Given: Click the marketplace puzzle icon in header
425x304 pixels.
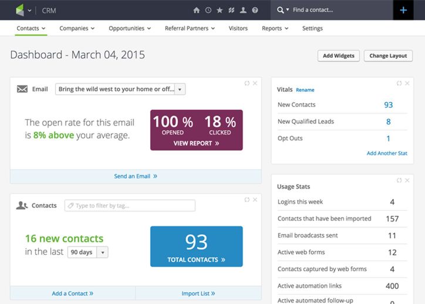Looking at the screenshot, I should click(x=231, y=11).
